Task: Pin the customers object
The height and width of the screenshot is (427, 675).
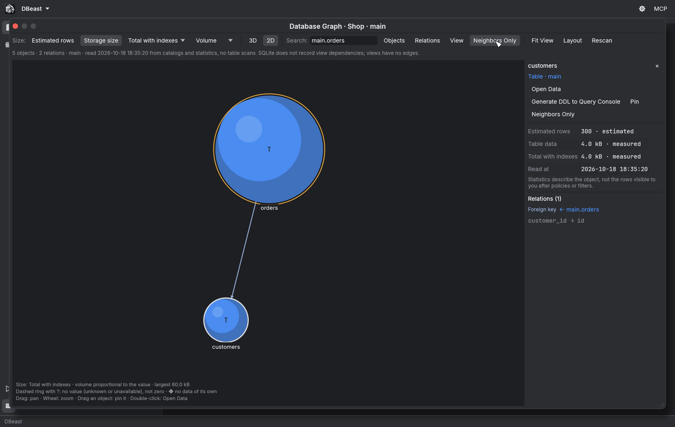Action: point(634,102)
